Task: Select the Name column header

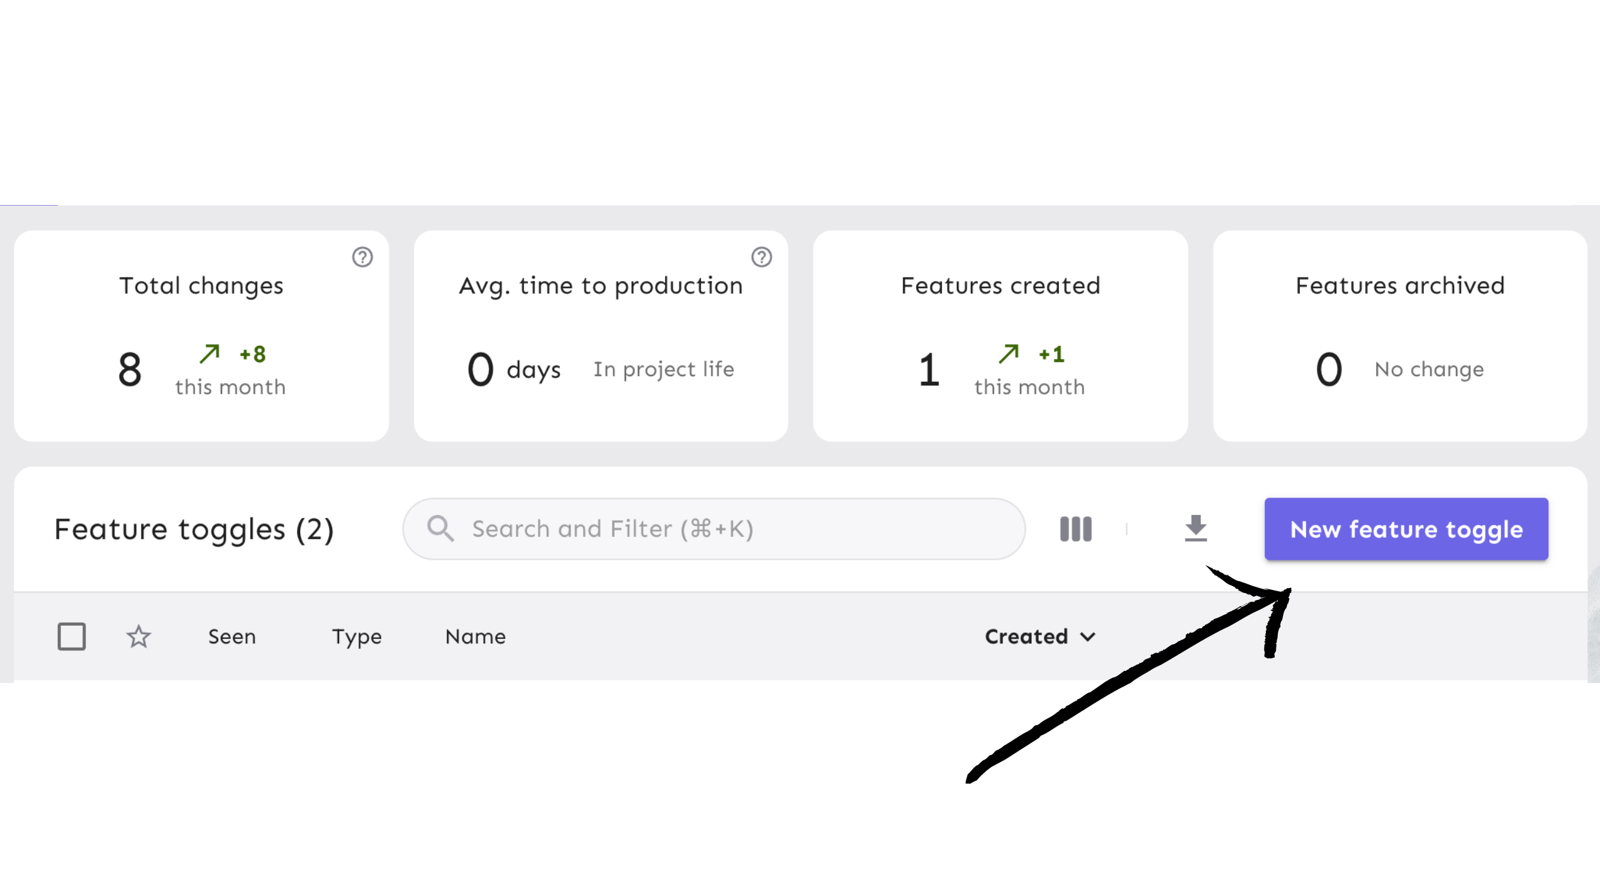Action: pyautogui.click(x=474, y=635)
